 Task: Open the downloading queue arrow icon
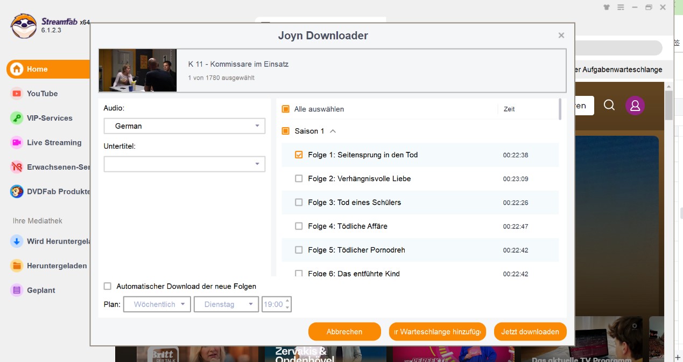(17, 241)
